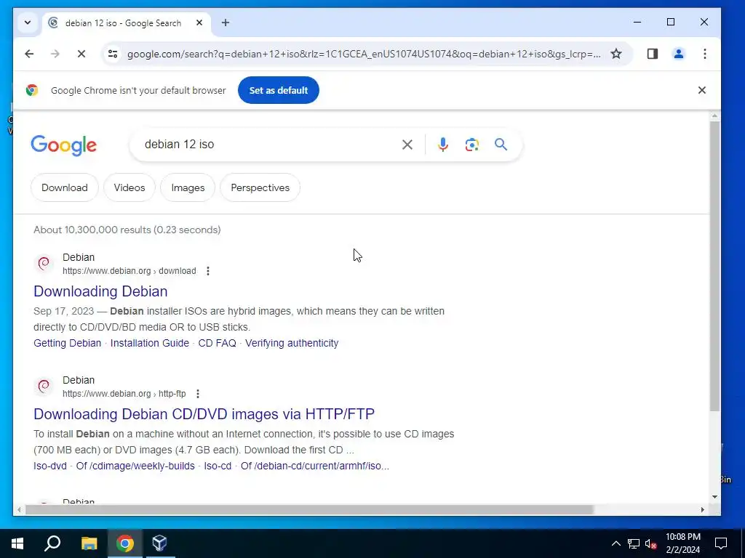Open the notification center icon
The height and width of the screenshot is (558, 745).
(721, 543)
